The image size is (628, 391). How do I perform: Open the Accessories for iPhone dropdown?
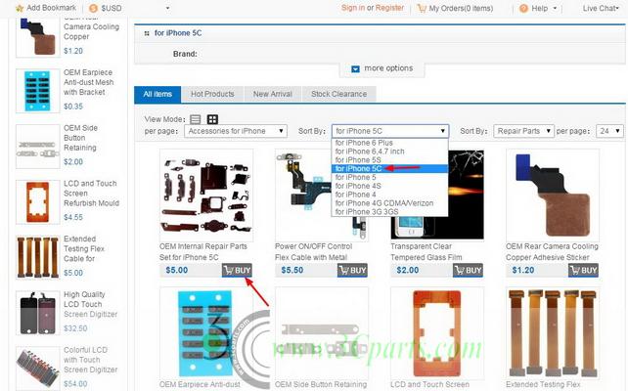click(x=236, y=131)
